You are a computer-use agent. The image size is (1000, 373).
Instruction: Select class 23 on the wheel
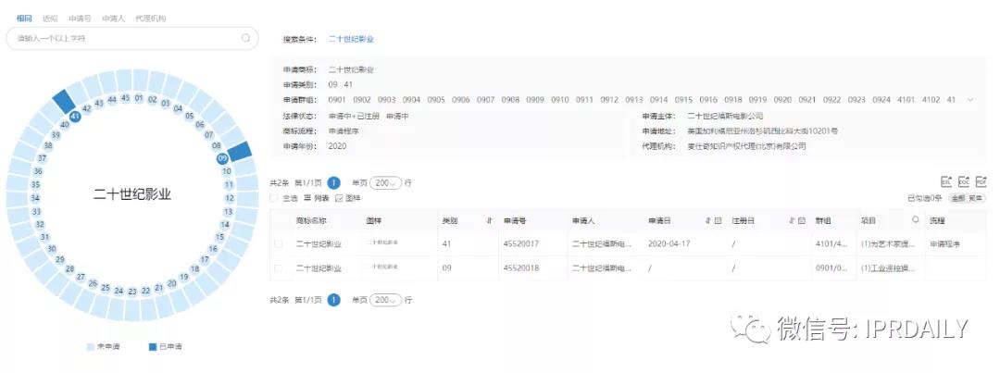pos(132,292)
